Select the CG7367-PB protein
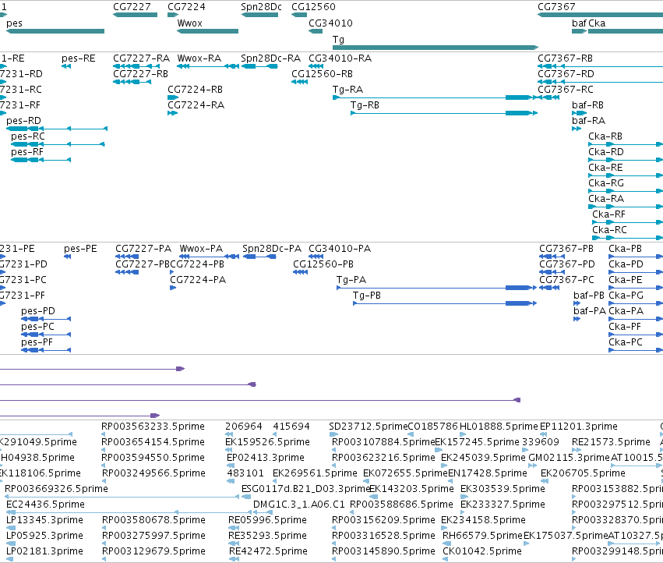This screenshot has width=663, height=563. 552,257
